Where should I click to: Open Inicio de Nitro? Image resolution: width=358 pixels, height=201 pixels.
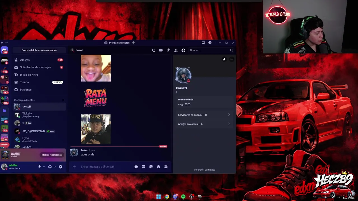click(39, 75)
